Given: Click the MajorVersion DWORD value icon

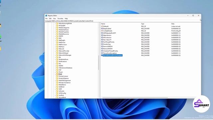Looking at the screenshot, I should coord(102,35).
